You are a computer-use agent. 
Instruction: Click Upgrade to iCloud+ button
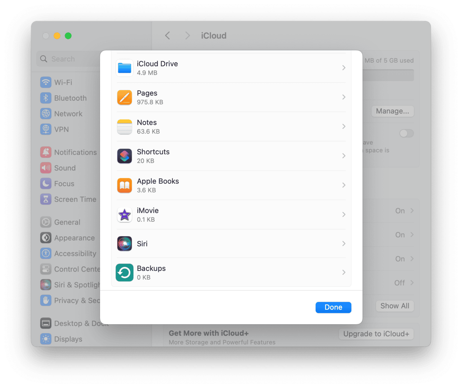click(x=376, y=334)
